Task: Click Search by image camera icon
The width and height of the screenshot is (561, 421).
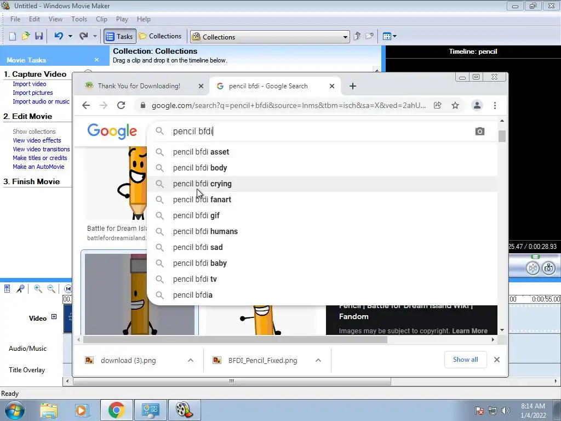Action: (x=480, y=132)
